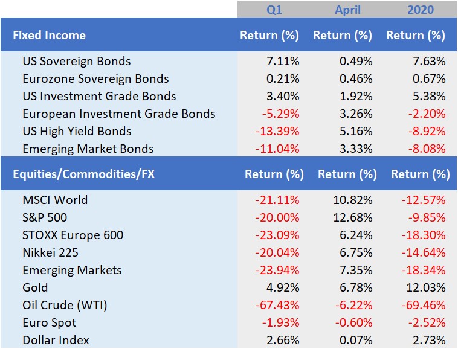Click the MSCI World row label

pos(55,200)
